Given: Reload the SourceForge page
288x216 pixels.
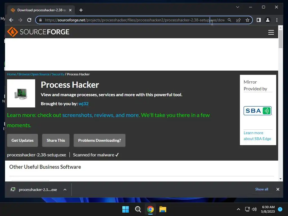Looking at the screenshot, I should (x=29, y=20).
